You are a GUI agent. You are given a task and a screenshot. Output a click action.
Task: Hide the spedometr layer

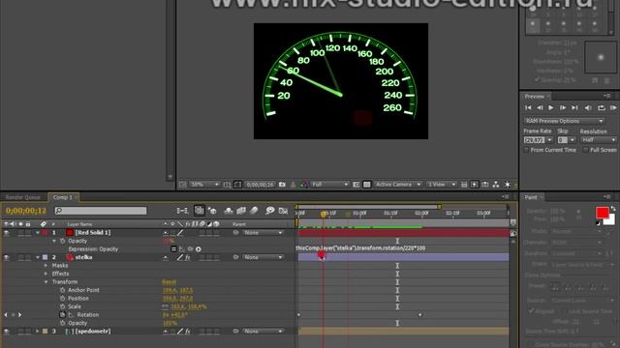(x=7, y=332)
